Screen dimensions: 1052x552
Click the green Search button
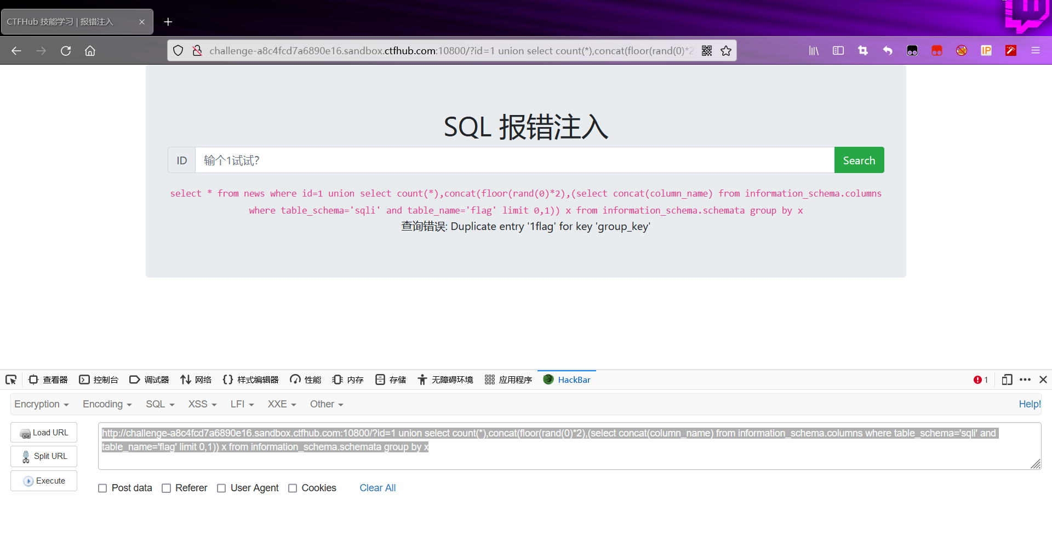click(x=859, y=160)
